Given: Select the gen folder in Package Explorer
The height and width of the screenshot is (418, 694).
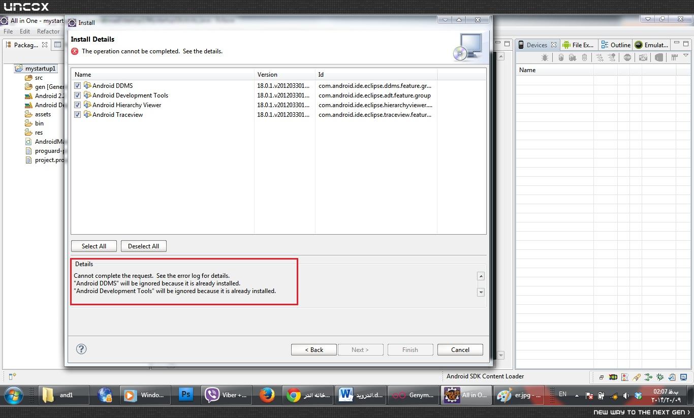Looking at the screenshot, I should 44,87.
